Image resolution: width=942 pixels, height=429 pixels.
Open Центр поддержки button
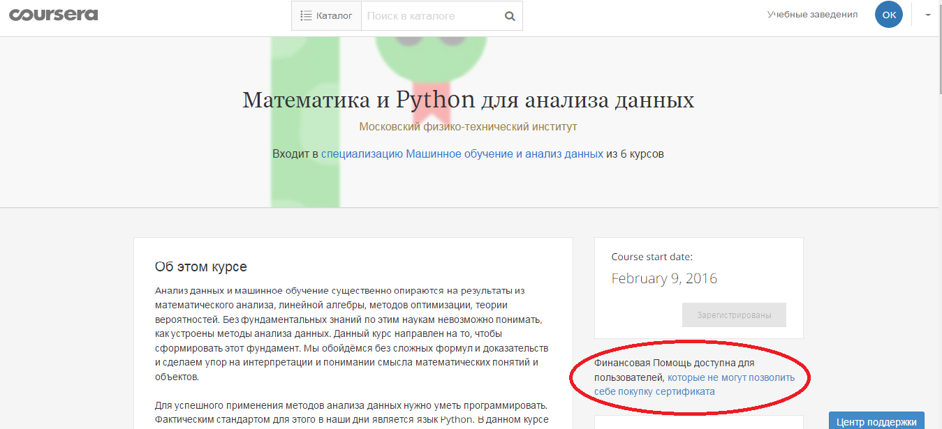coord(876,421)
